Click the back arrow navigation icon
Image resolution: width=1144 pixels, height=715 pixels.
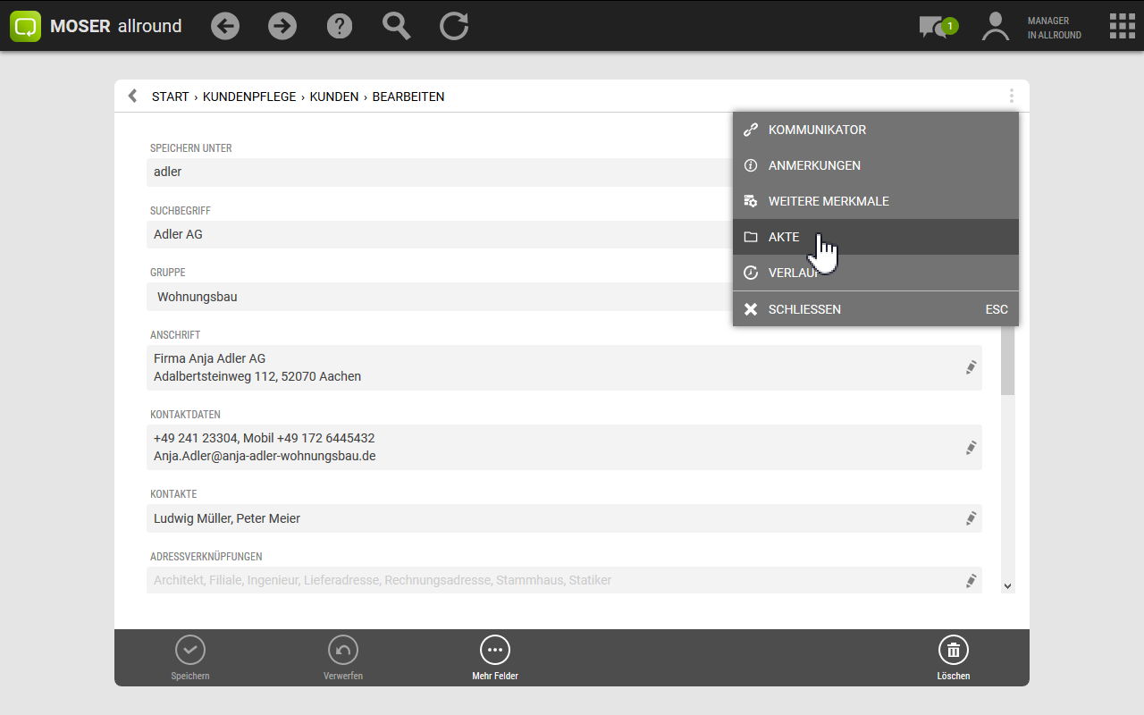225,26
